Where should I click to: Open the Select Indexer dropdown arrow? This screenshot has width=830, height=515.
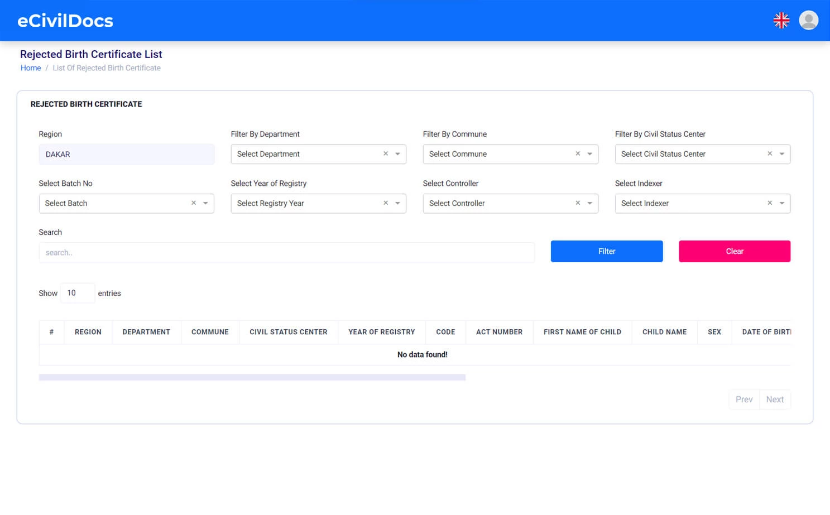781,203
